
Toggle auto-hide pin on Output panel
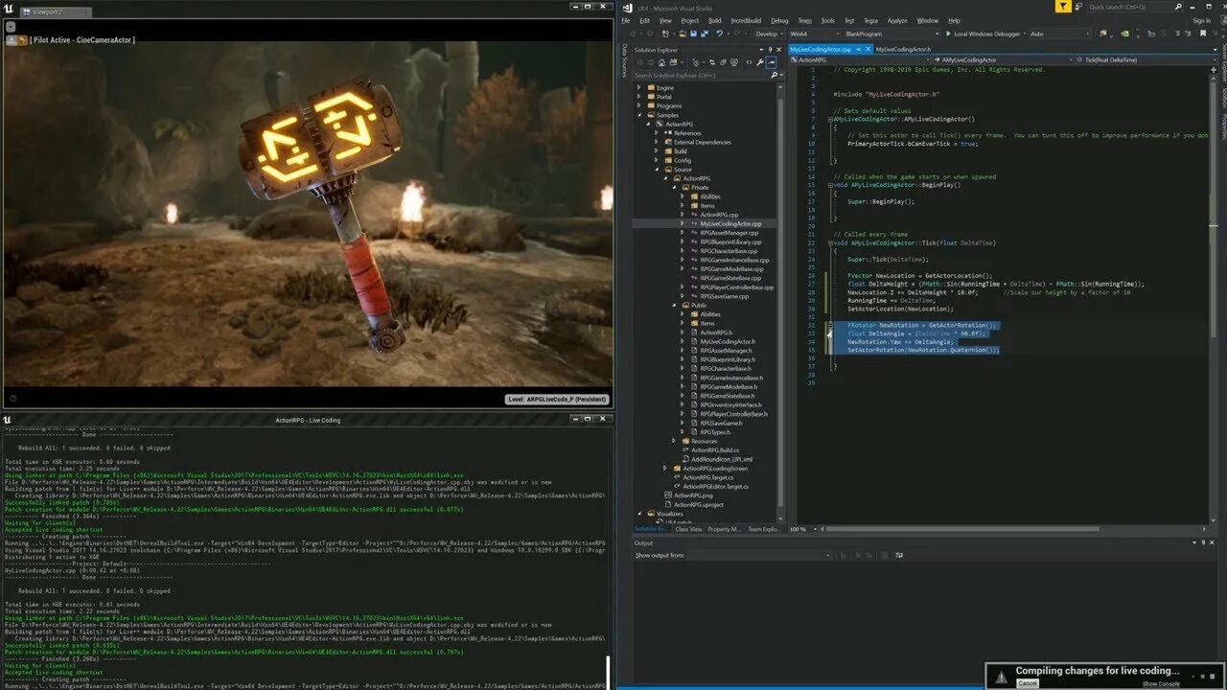pos(1203,542)
